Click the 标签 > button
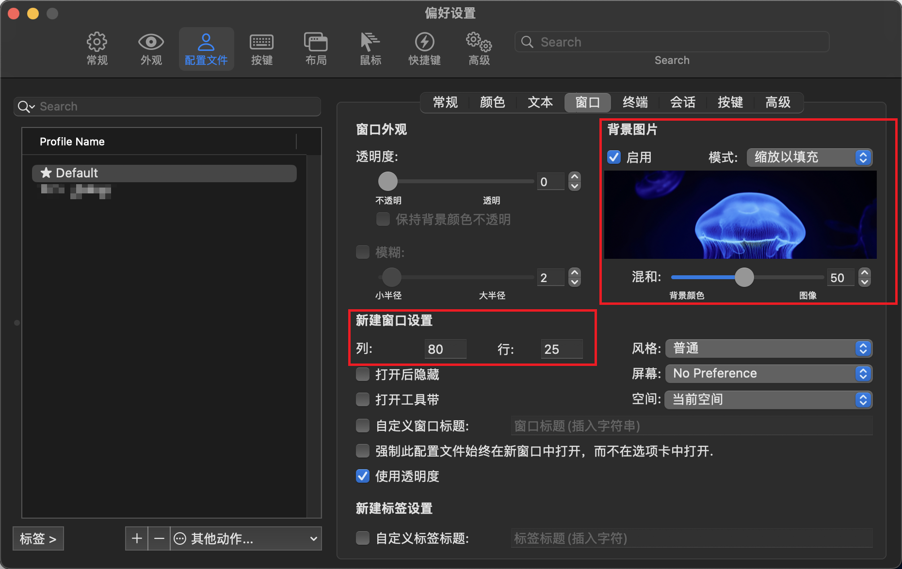Image resolution: width=902 pixels, height=569 pixels. pos(38,538)
